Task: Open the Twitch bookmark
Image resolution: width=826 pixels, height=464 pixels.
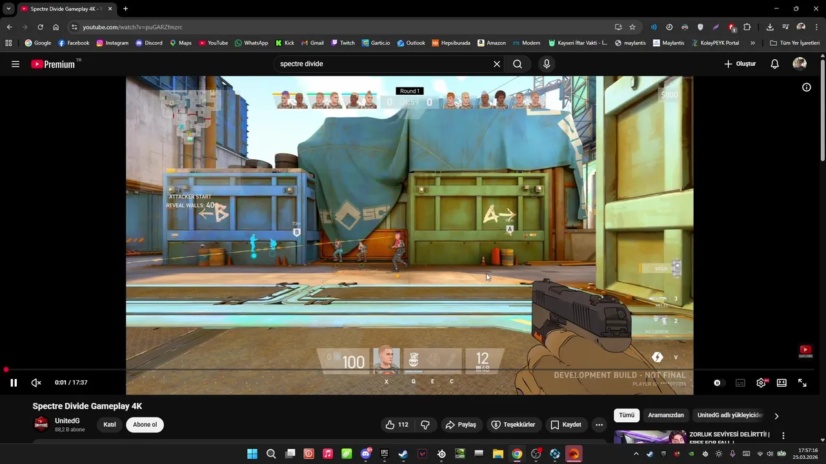Action: click(343, 43)
